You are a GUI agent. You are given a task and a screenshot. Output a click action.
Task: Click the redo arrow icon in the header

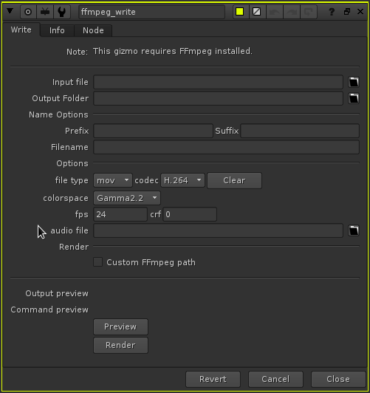click(292, 12)
